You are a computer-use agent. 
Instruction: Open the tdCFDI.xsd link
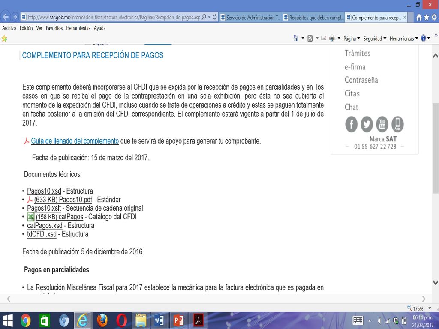pyautogui.click(x=42, y=234)
